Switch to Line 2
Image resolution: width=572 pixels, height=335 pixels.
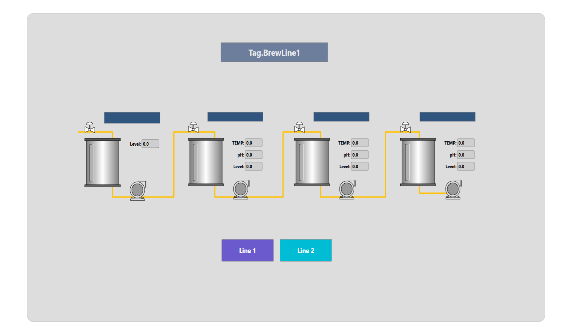tap(306, 250)
